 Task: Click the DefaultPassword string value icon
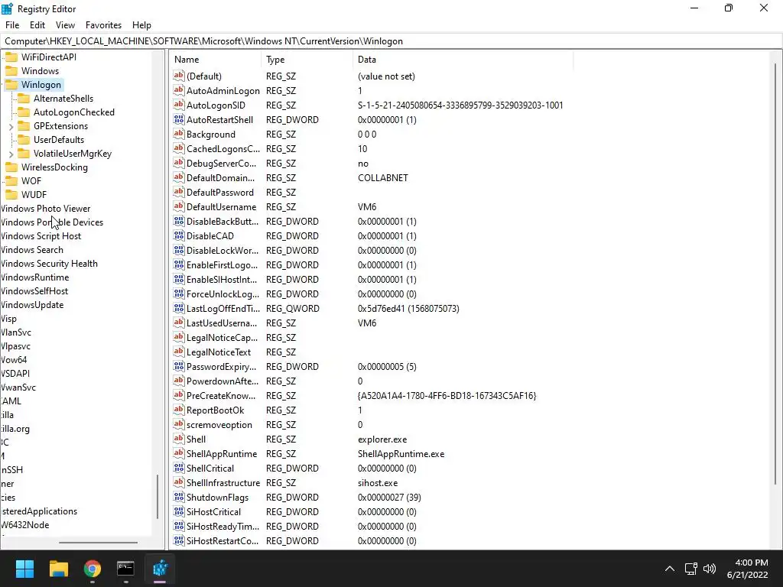point(179,192)
